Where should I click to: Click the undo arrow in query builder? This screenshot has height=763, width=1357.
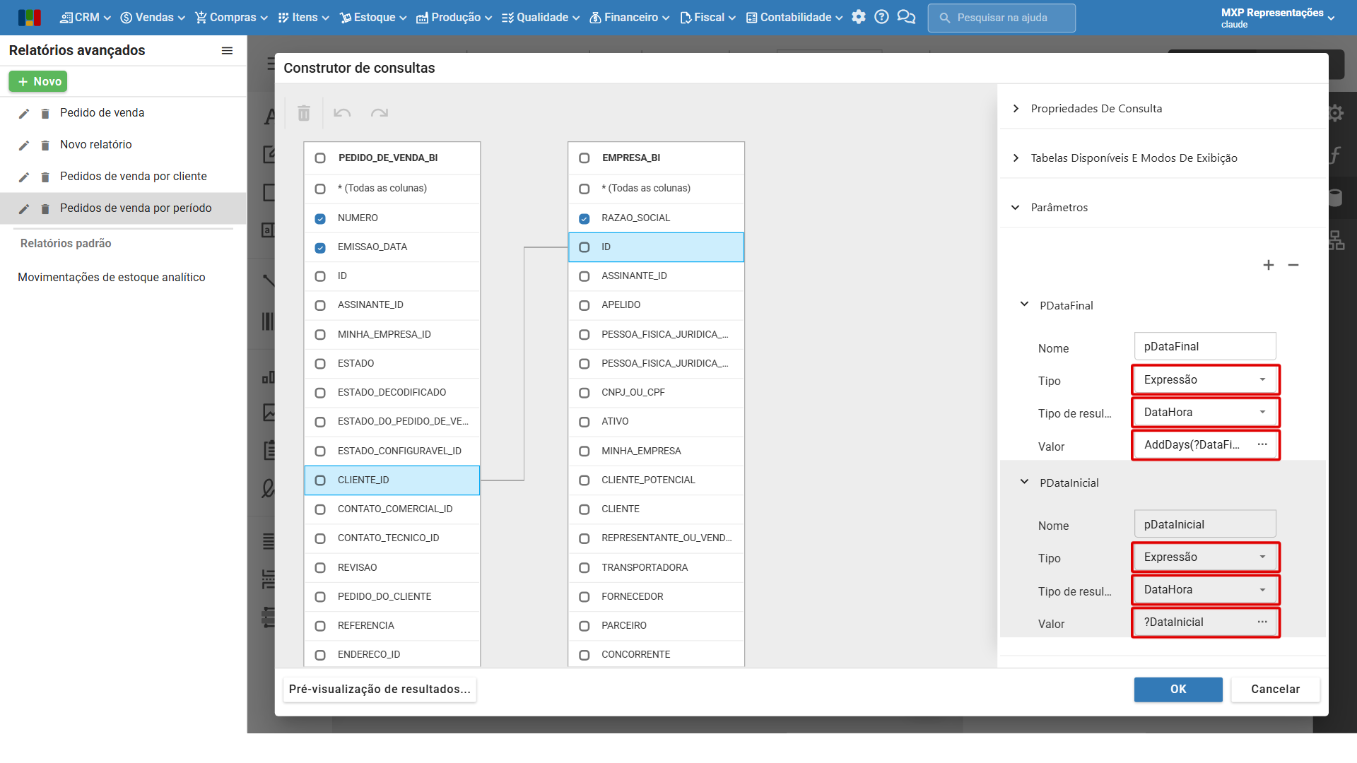tap(342, 113)
